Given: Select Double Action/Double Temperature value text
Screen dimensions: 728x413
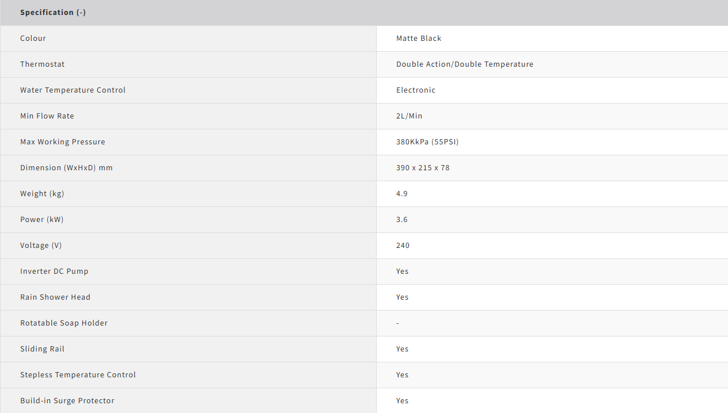Looking at the screenshot, I should coord(464,64).
